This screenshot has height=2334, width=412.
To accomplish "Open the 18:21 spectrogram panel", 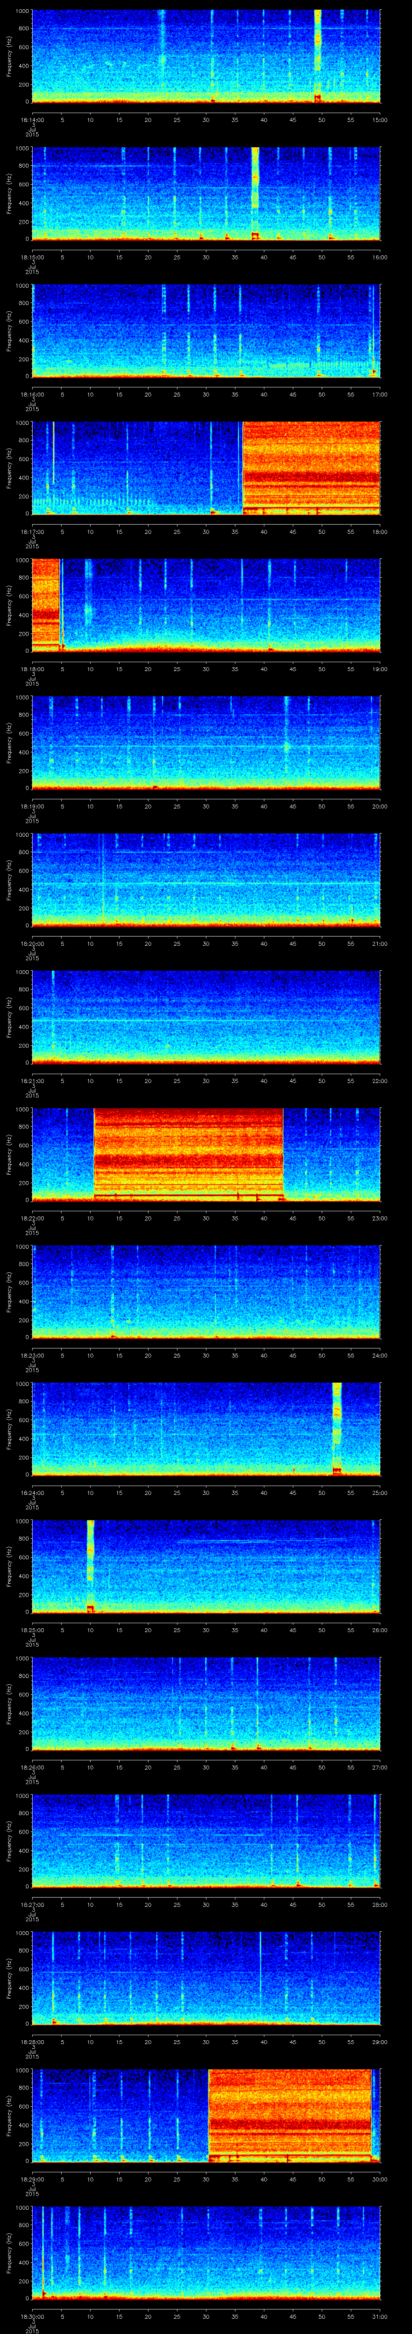I will point(206,1017).
